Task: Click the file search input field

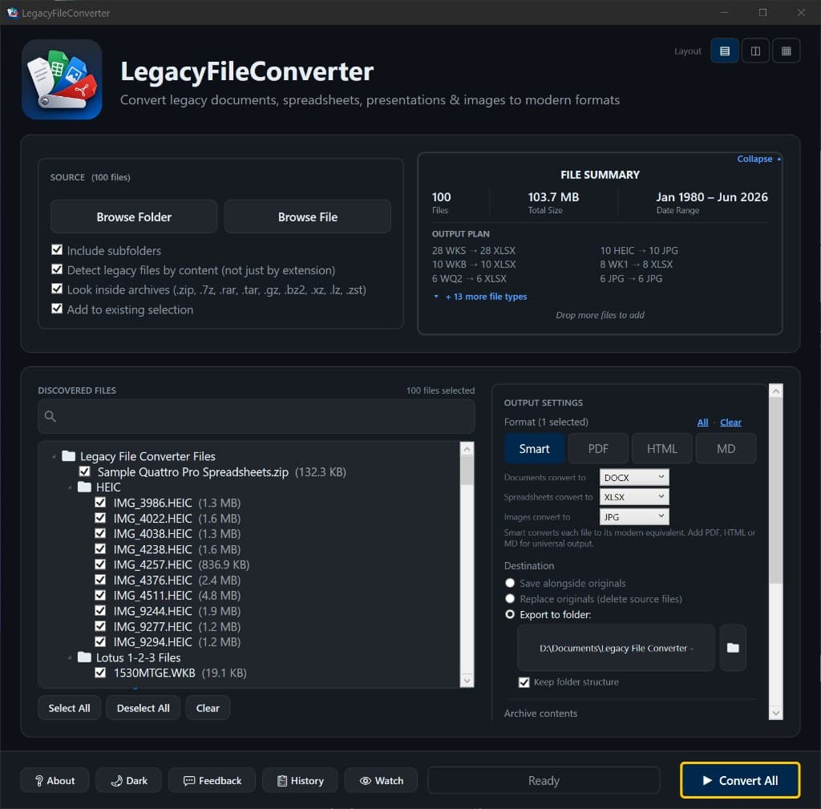Action: point(257,416)
